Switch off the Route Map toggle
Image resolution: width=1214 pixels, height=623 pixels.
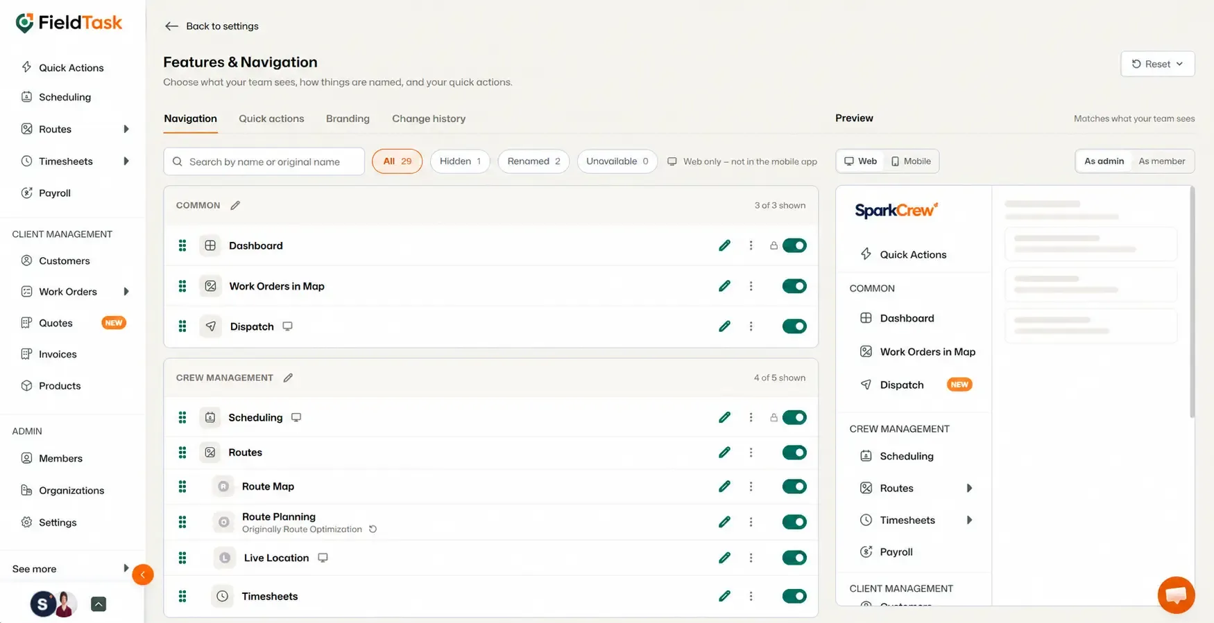(794, 486)
